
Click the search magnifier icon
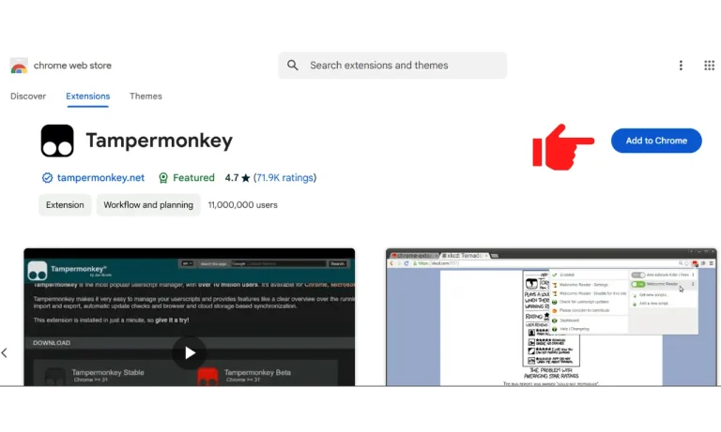293,66
